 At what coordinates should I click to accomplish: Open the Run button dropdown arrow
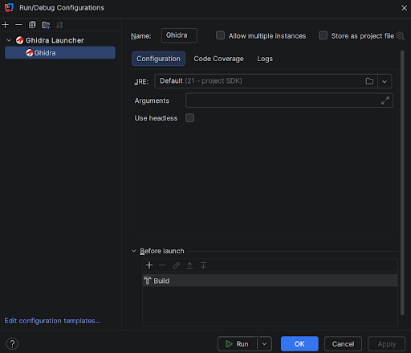(x=264, y=344)
